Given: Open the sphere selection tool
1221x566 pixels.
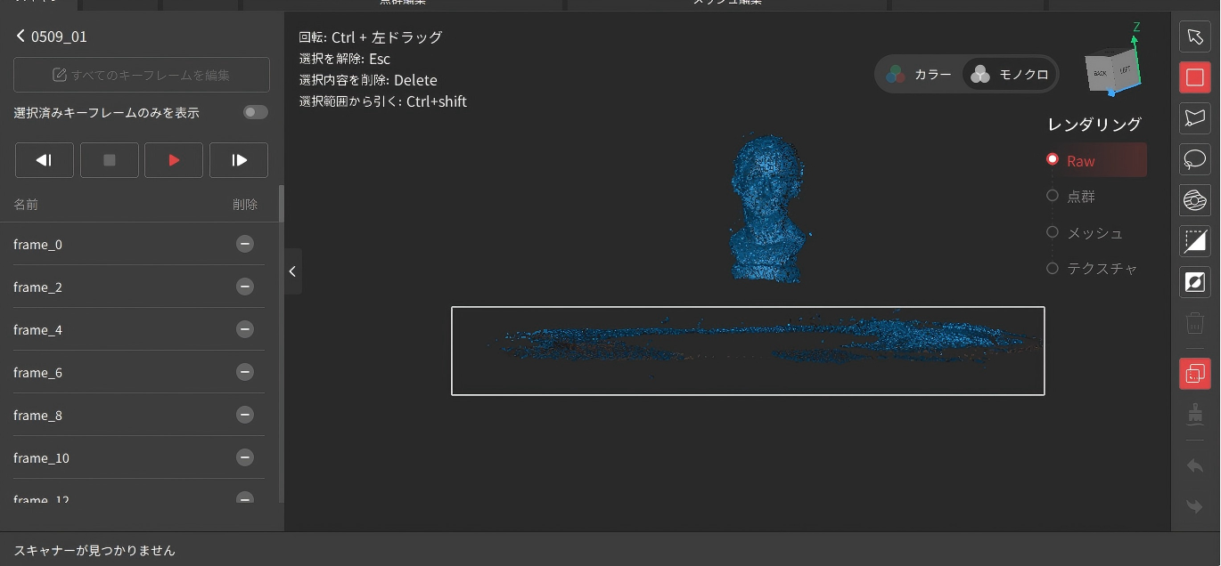Looking at the screenshot, I should [1194, 200].
